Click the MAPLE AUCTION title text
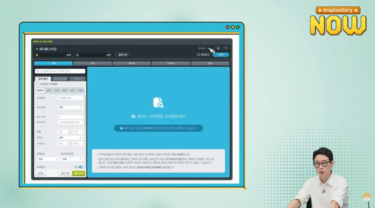Viewport: 375px width, 208px height. coord(43,42)
